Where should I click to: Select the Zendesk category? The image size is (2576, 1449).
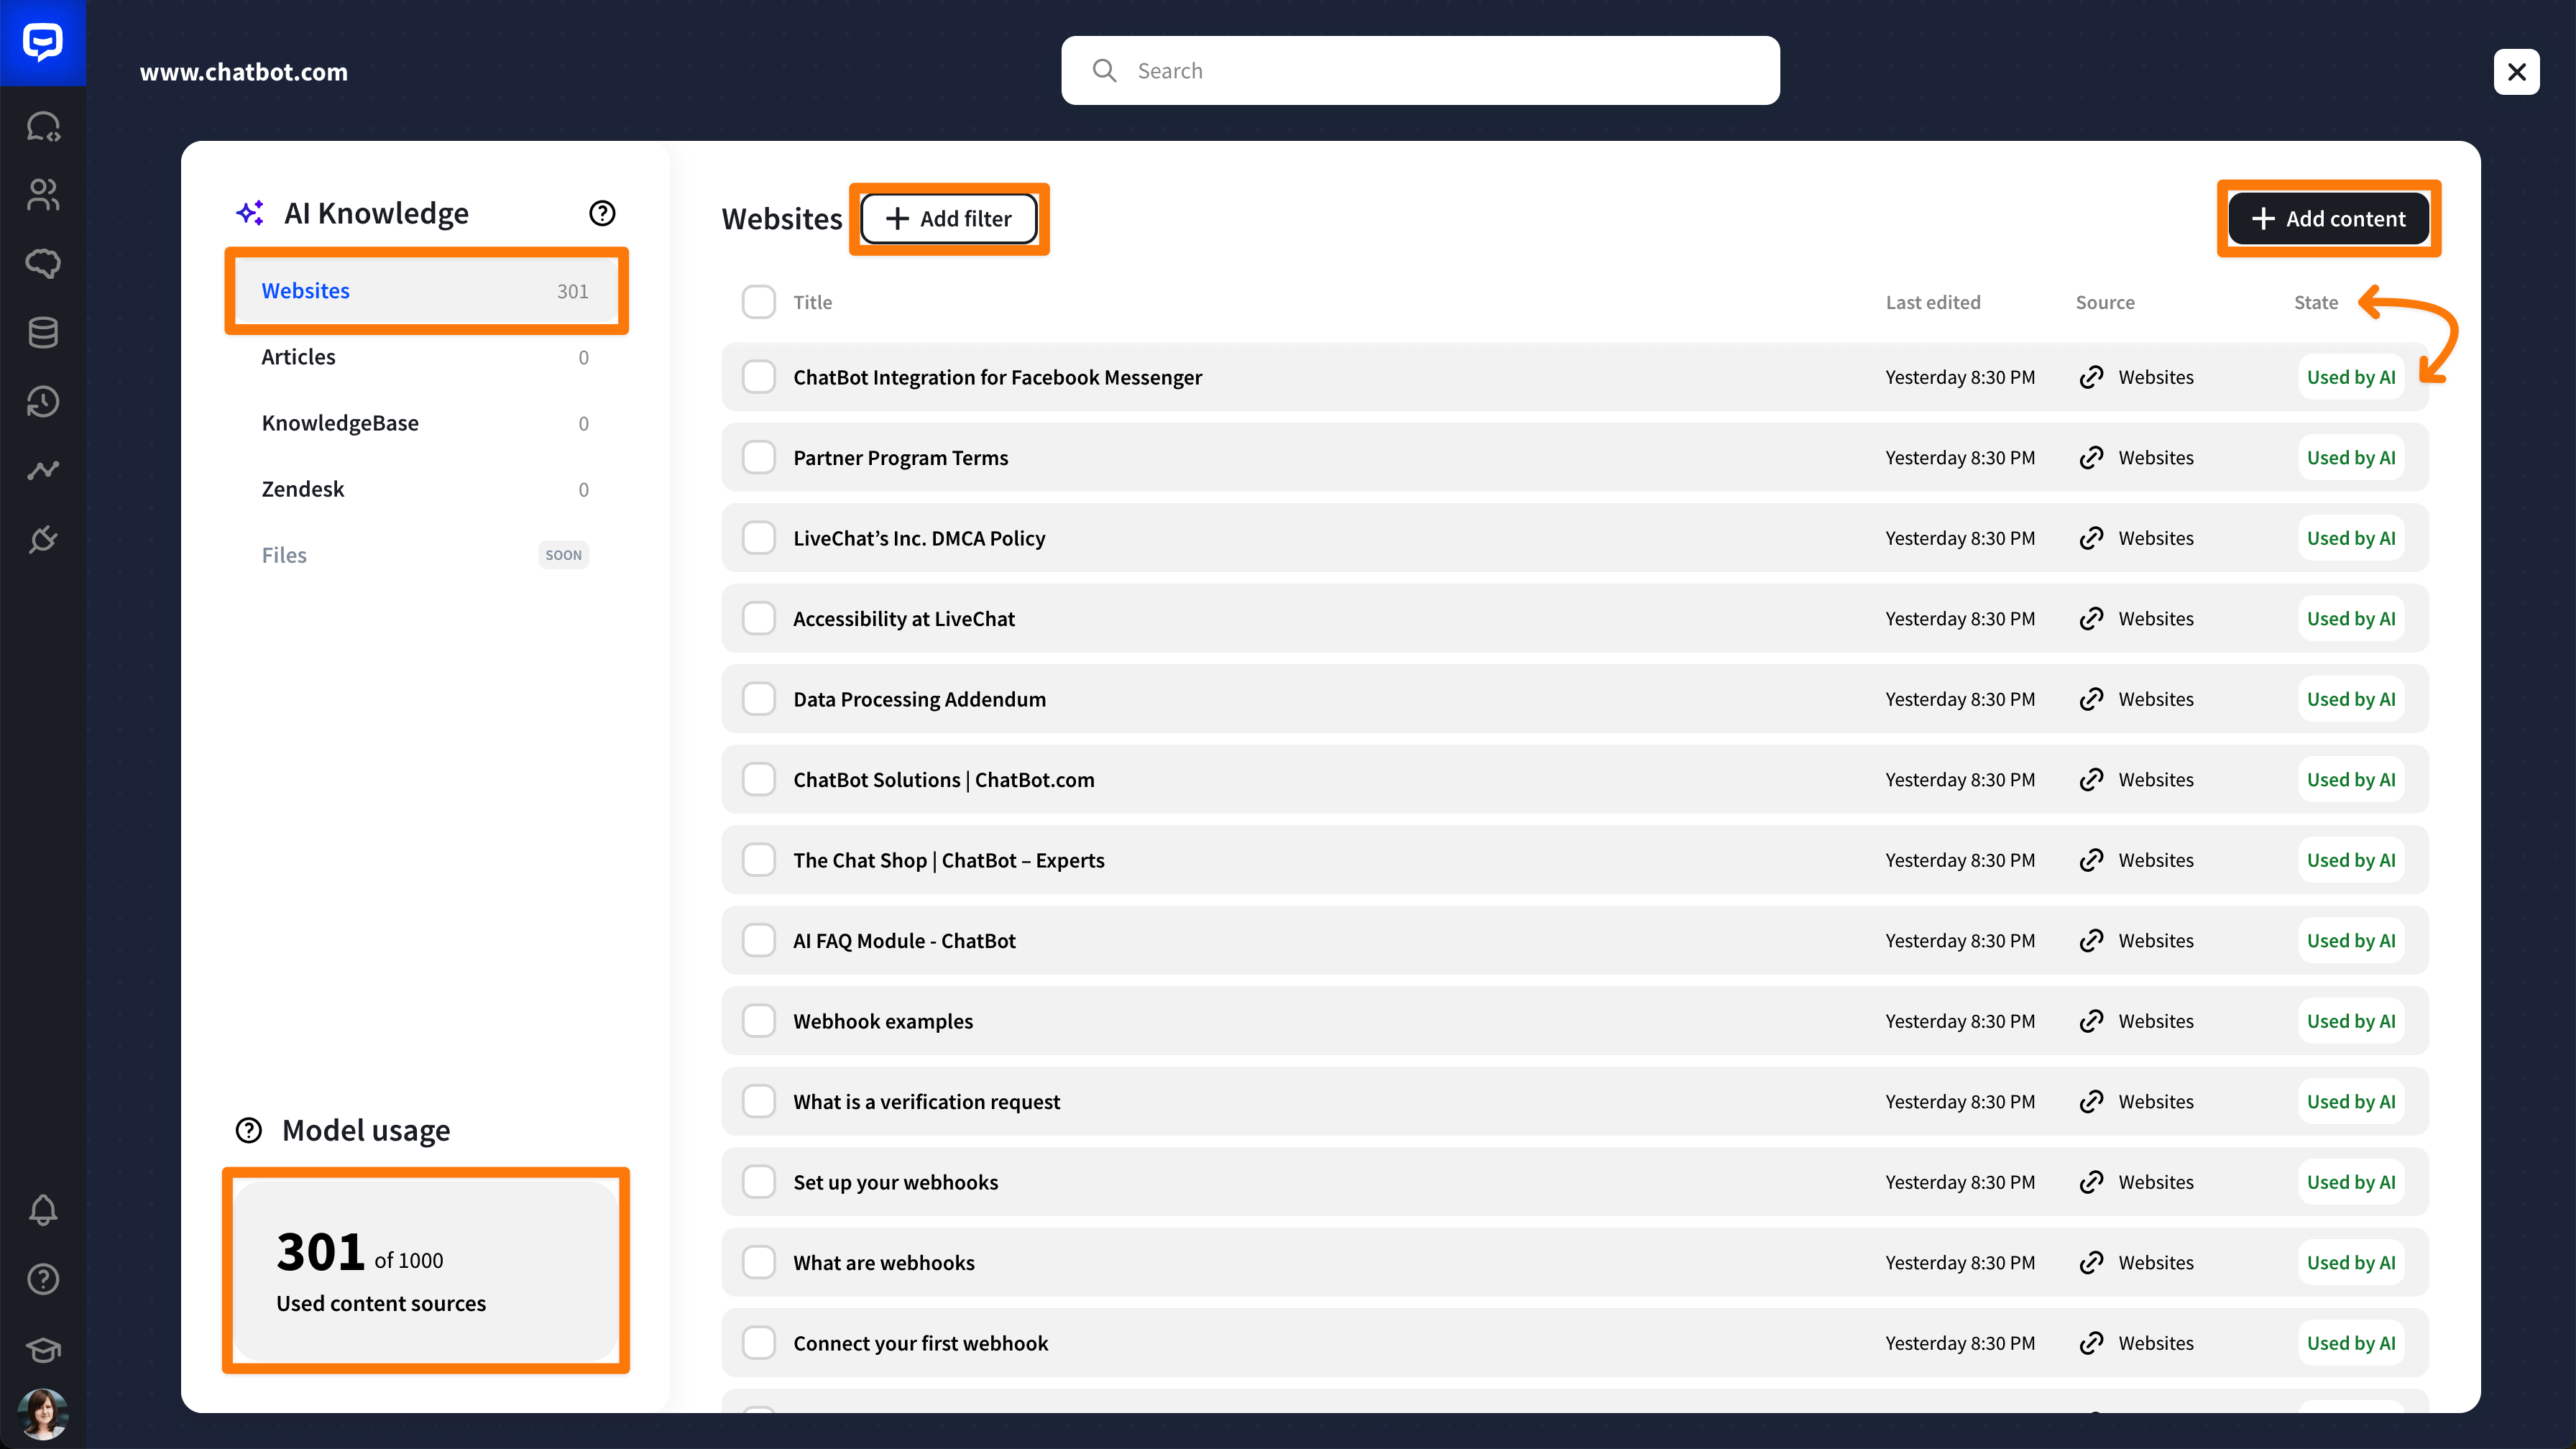pyautogui.click(x=426, y=489)
